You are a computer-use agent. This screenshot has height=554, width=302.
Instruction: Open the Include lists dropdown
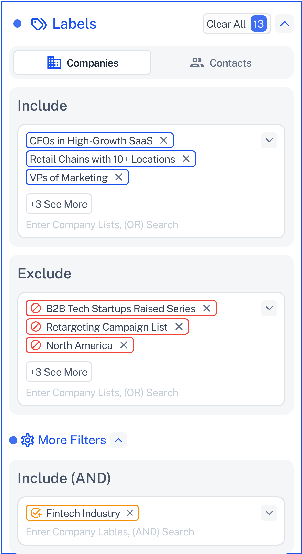point(269,140)
